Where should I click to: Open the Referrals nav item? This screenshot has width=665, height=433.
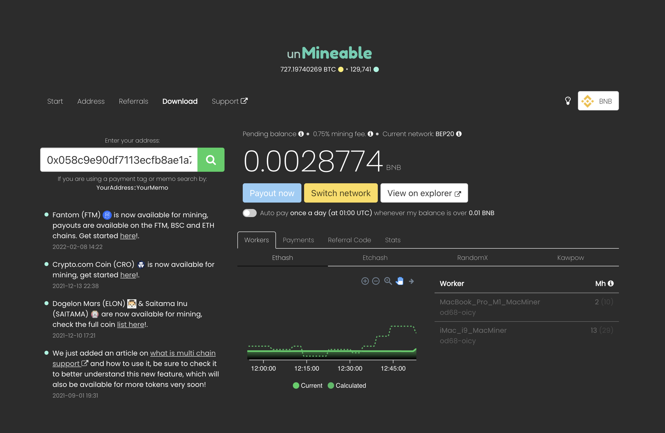pyautogui.click(x=133, y=101)
